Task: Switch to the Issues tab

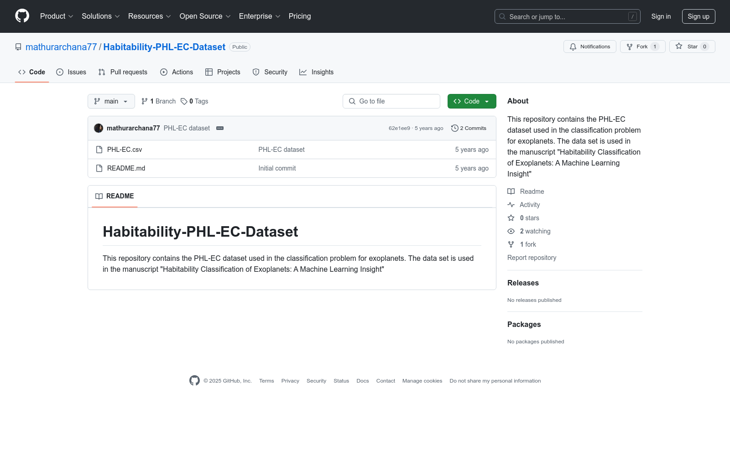Action: point(71,72)
